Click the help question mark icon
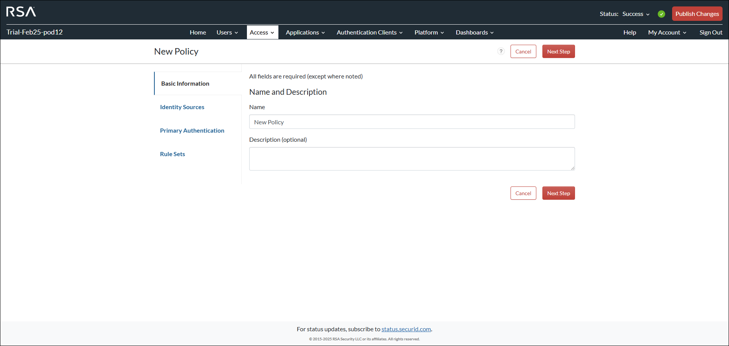Screen dimensions: 729x346 [501, 52]
